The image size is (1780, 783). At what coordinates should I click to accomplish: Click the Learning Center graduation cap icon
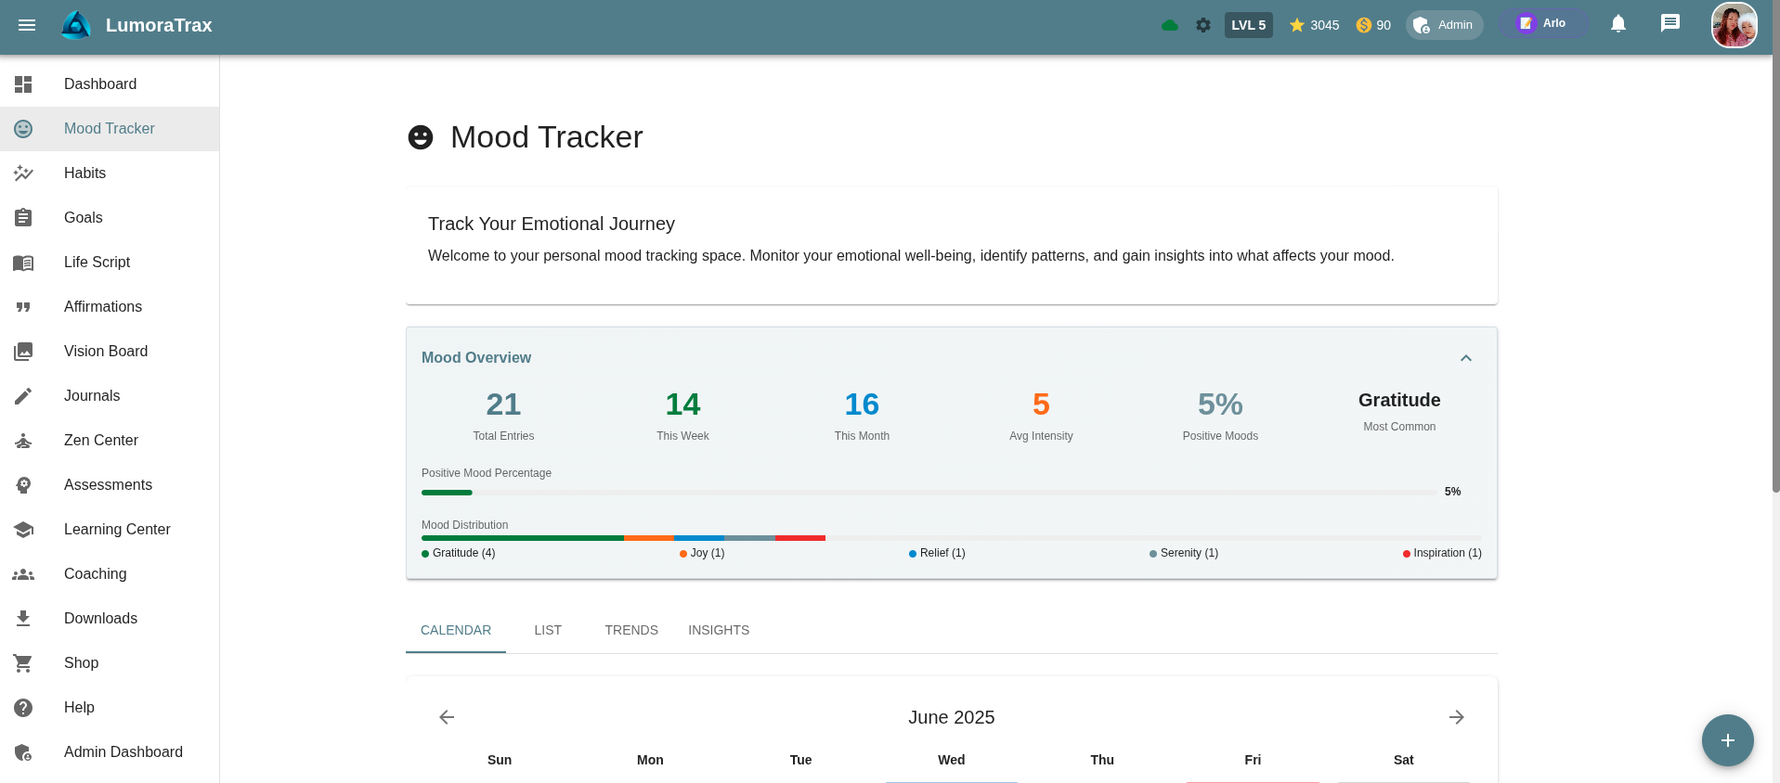pyautogui.click(x=23, y=530)
